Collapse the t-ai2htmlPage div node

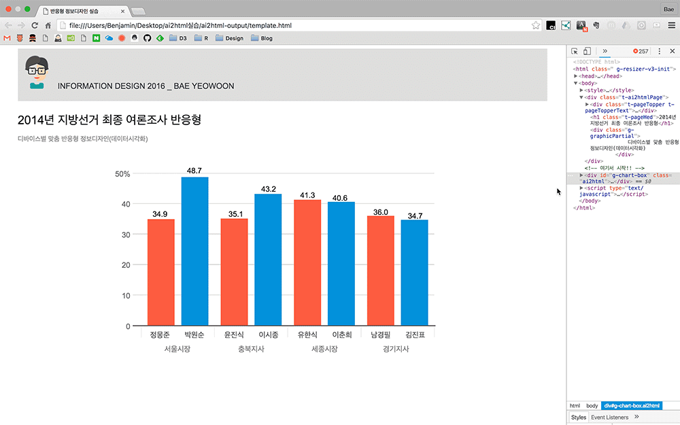pyautogui.click(x=581, y=97)
